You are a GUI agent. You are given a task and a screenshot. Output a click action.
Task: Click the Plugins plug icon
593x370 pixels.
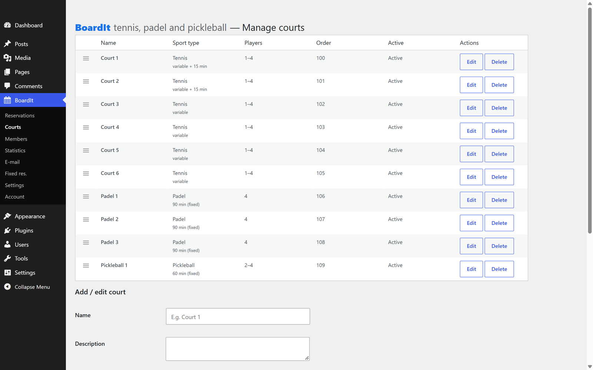[7, 230]
